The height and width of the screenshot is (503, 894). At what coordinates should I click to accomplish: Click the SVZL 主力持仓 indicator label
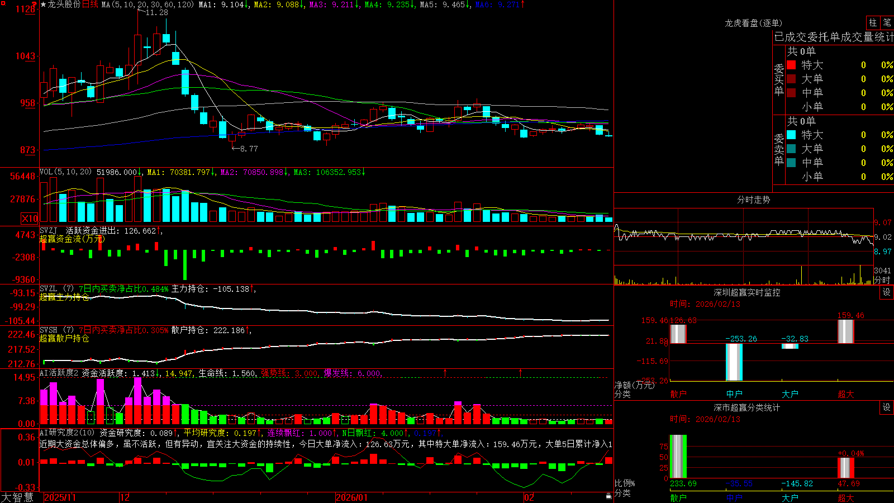(x=56, y=289)
